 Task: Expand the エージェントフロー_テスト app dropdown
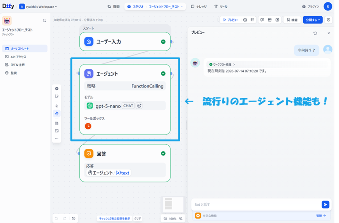tap(166, 7)
